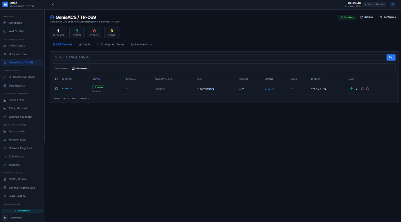Screen dimensions: 401x222
Task: Click the UPTIME column header
Action: pyautogui.click(x=269, y=79)
